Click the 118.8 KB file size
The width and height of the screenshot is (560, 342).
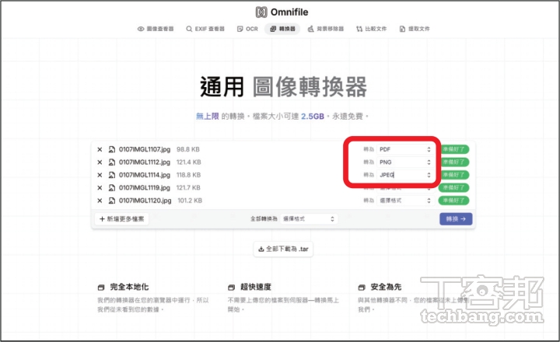[x=188, y=175]
